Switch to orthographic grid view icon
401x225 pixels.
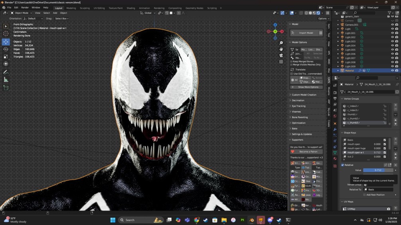click(x=281, y=62)
